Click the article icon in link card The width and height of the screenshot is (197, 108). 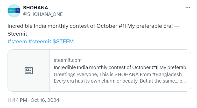[29, 71]
